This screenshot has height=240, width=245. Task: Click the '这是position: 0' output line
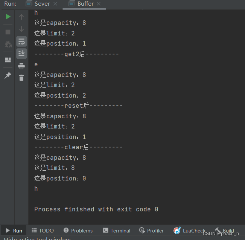(x=60, y=178)
